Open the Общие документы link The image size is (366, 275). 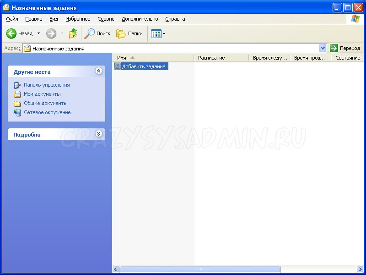click(x=45, y=103)
